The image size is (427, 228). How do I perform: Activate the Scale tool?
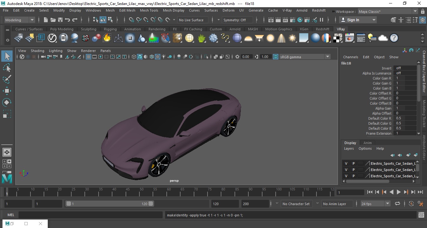click(x=7, y=114)
